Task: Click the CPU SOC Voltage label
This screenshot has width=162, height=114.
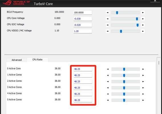Action: pyautogui.click(x=15, y=25)
